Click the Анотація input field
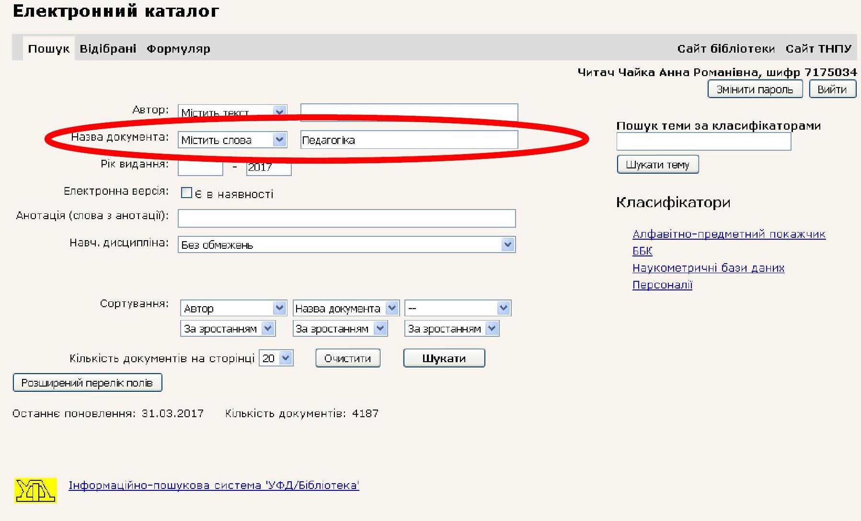 point(346,218)
